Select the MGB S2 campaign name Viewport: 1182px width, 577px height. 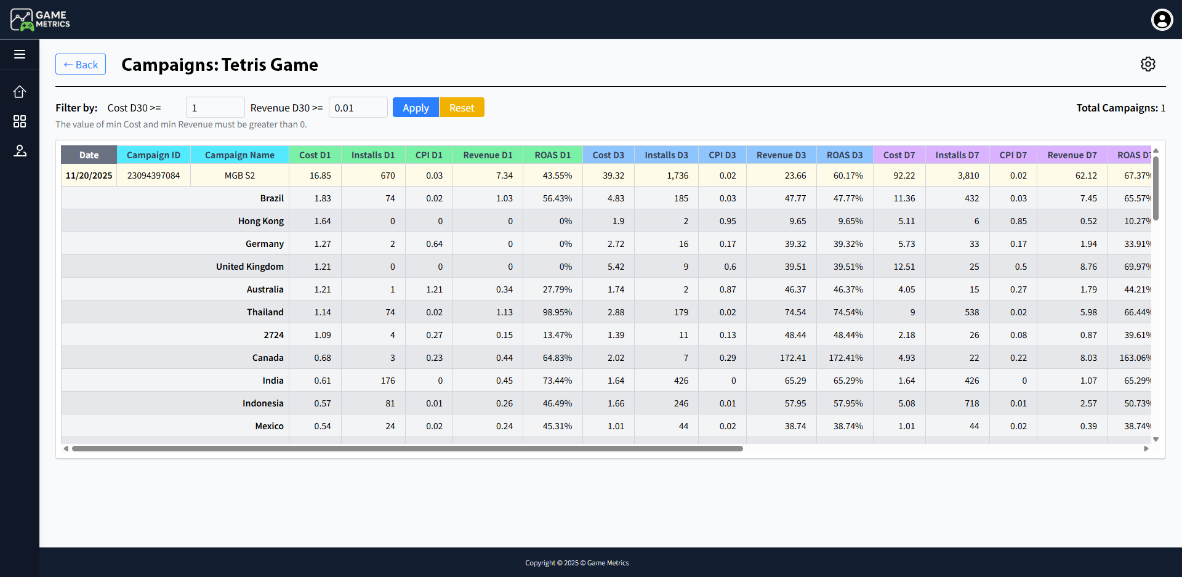239,176
